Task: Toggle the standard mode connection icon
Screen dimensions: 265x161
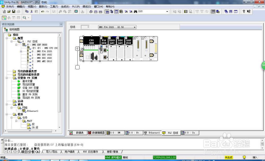Action: point(213,11)
